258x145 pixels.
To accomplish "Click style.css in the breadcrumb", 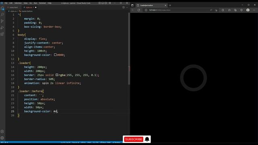I will (13, 11).
